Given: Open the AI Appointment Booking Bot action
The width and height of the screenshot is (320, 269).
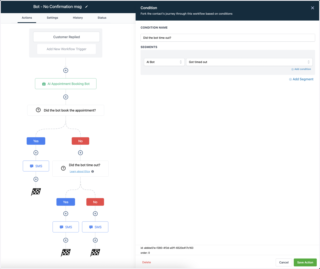Looking at the screenshot, I should tap(66, 84).
